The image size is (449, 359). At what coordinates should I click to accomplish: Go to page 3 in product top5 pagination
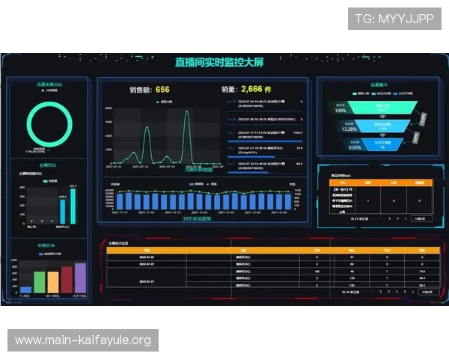(x=397, y=218)
